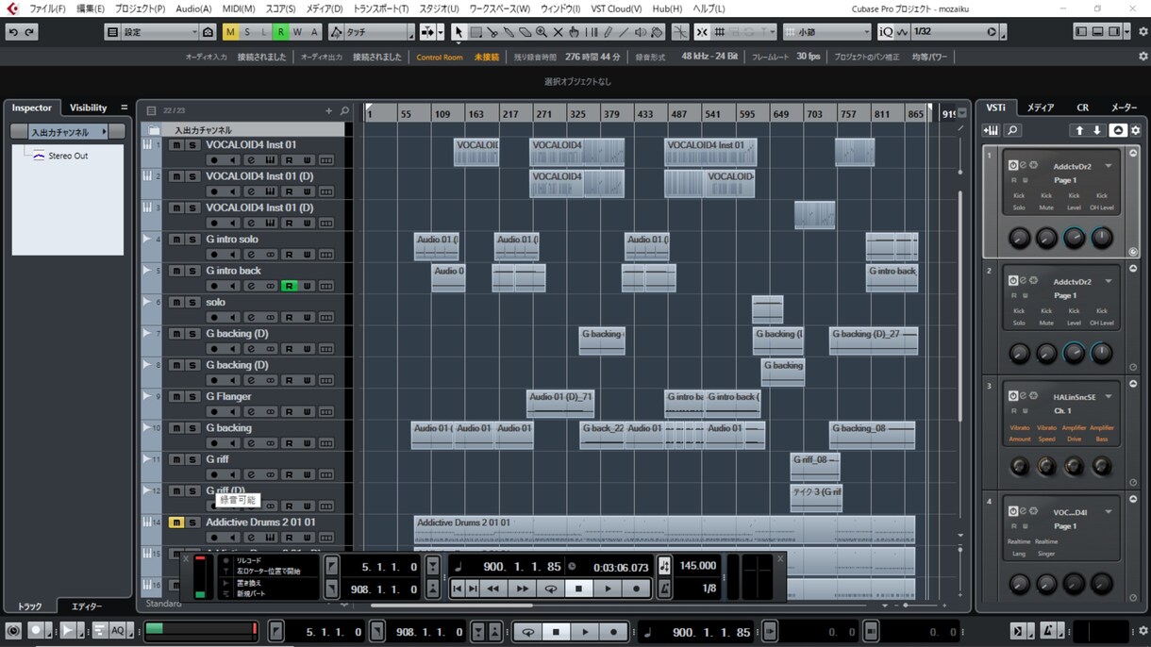Viewport: 1151px width, 647px height.
Task: Adjust the Vibrato Amount knob on HALinSncSE
Action: click(1020, 466)
